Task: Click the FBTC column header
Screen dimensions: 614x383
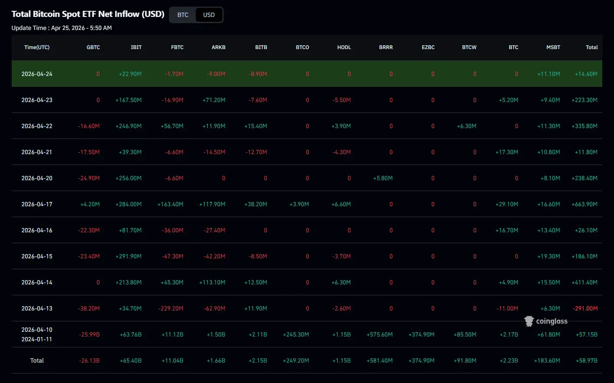Action: tap(177, 47)
